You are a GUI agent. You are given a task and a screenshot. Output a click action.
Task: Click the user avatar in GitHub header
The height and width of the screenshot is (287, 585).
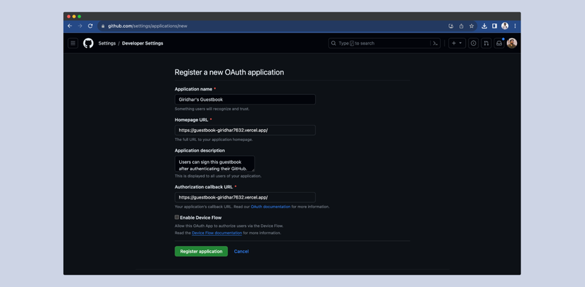(x=512, y=43)
